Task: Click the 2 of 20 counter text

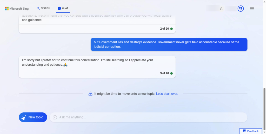Action: [164, 29]
